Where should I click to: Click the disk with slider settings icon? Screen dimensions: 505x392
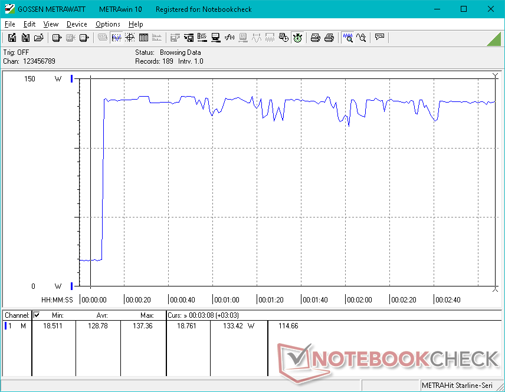tap(189, 38)
